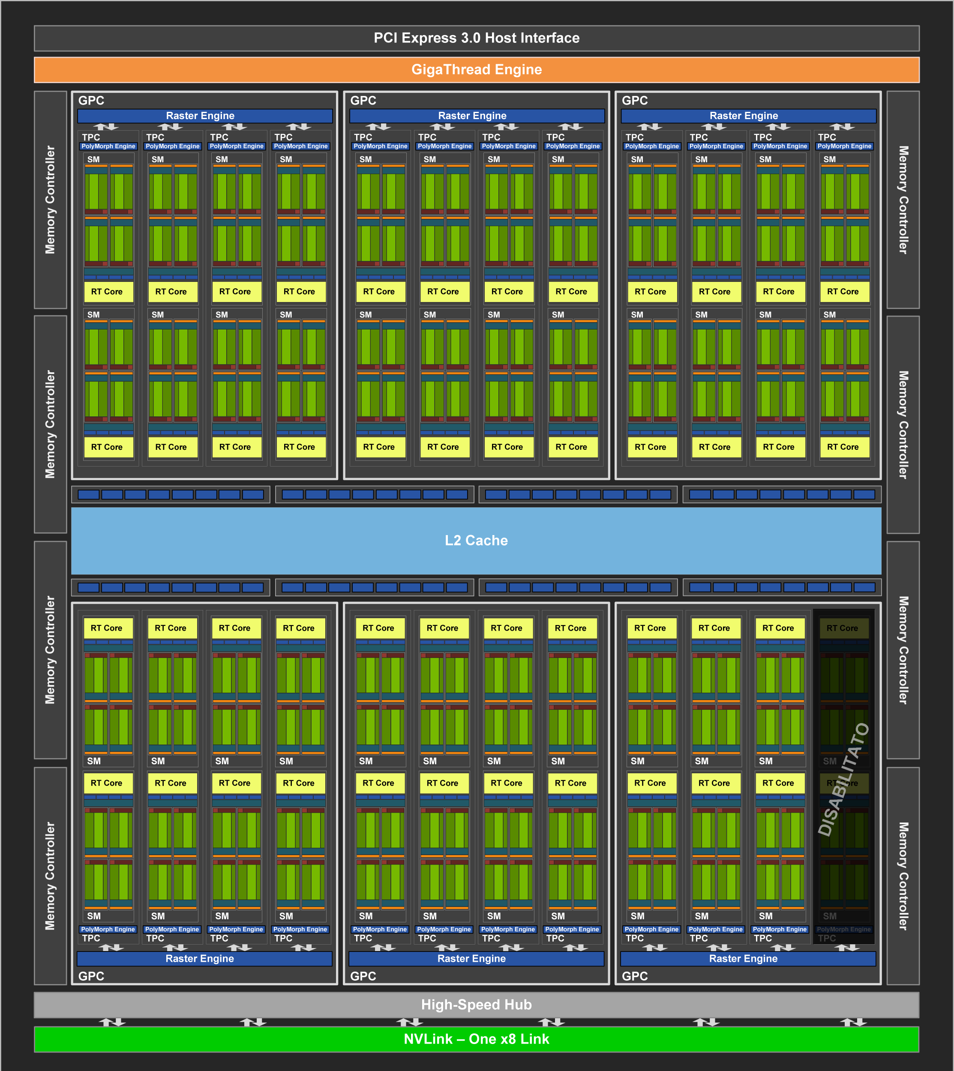Select the GPC label of the bottom-left cluster
The image size is (954, 1071).
[91, 976]
